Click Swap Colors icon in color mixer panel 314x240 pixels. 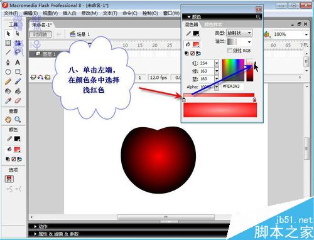pos(198,53)
